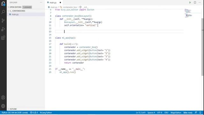Click the 1 UNSAVED badge
This screenshot has height=115, width=204.
pyautogui.click(x=27, y=7)
